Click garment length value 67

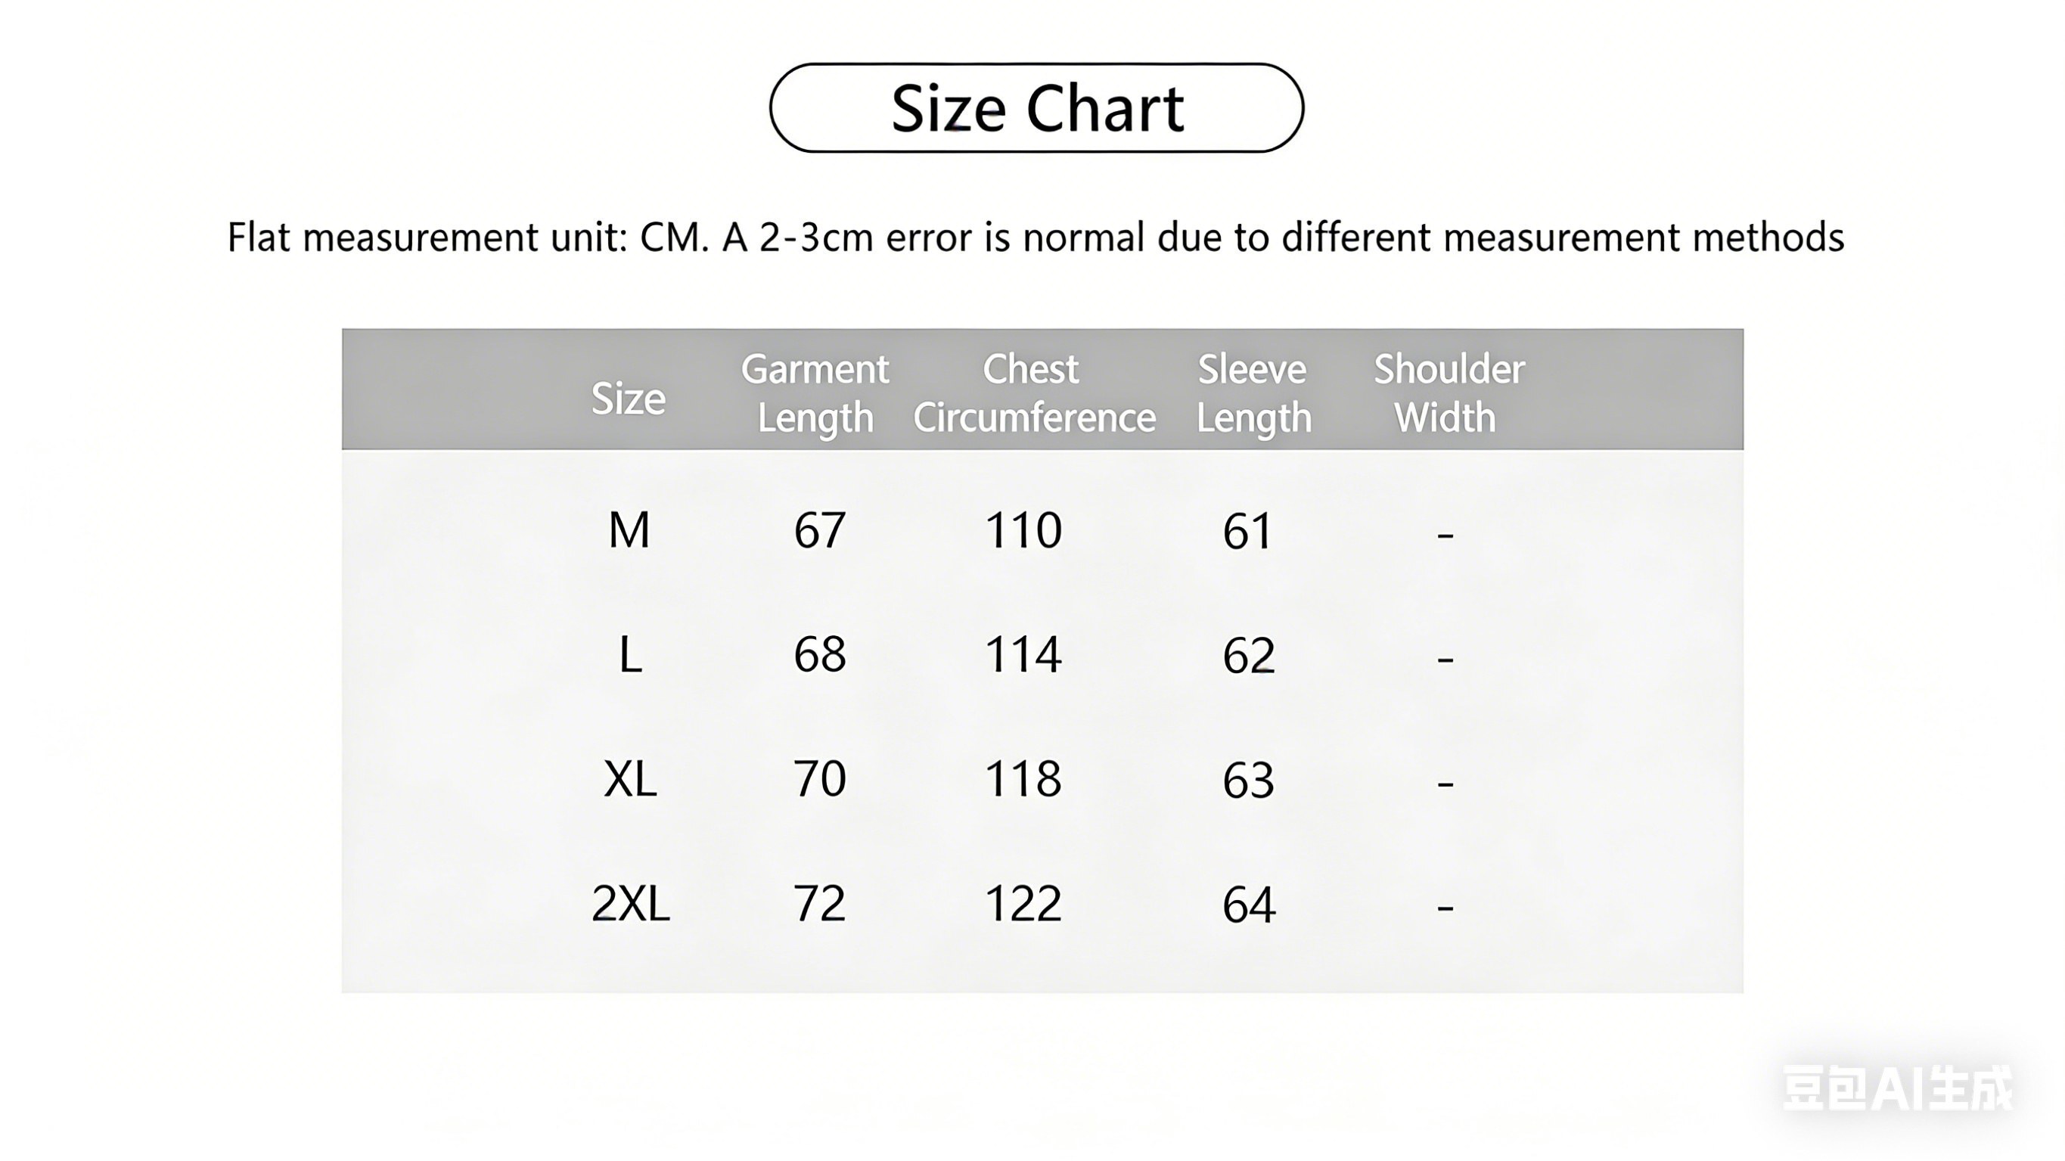[819, 530]
